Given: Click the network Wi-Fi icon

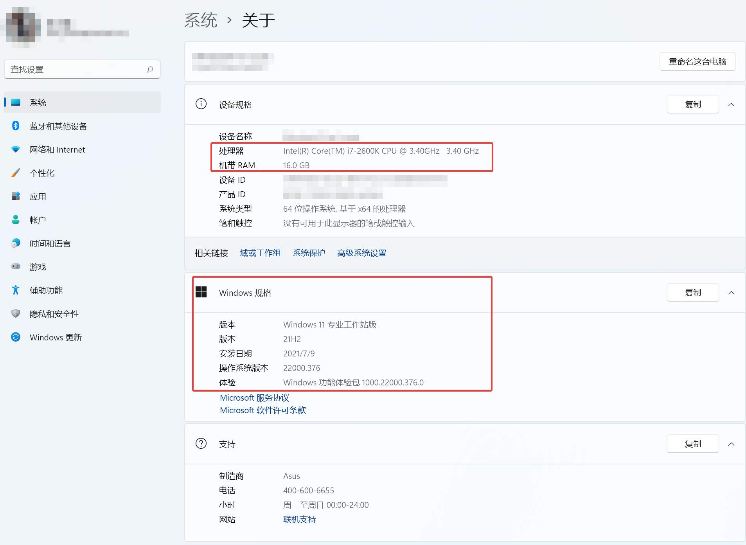Looking at the screenshot, I should 16,149.
